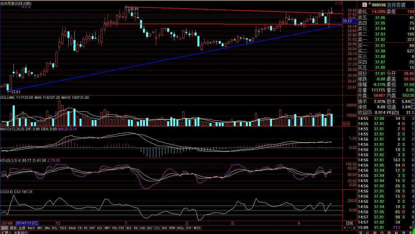Select KDJ in the bottom indicator strip
415x234 pixels.
click(x=150, y=228)
